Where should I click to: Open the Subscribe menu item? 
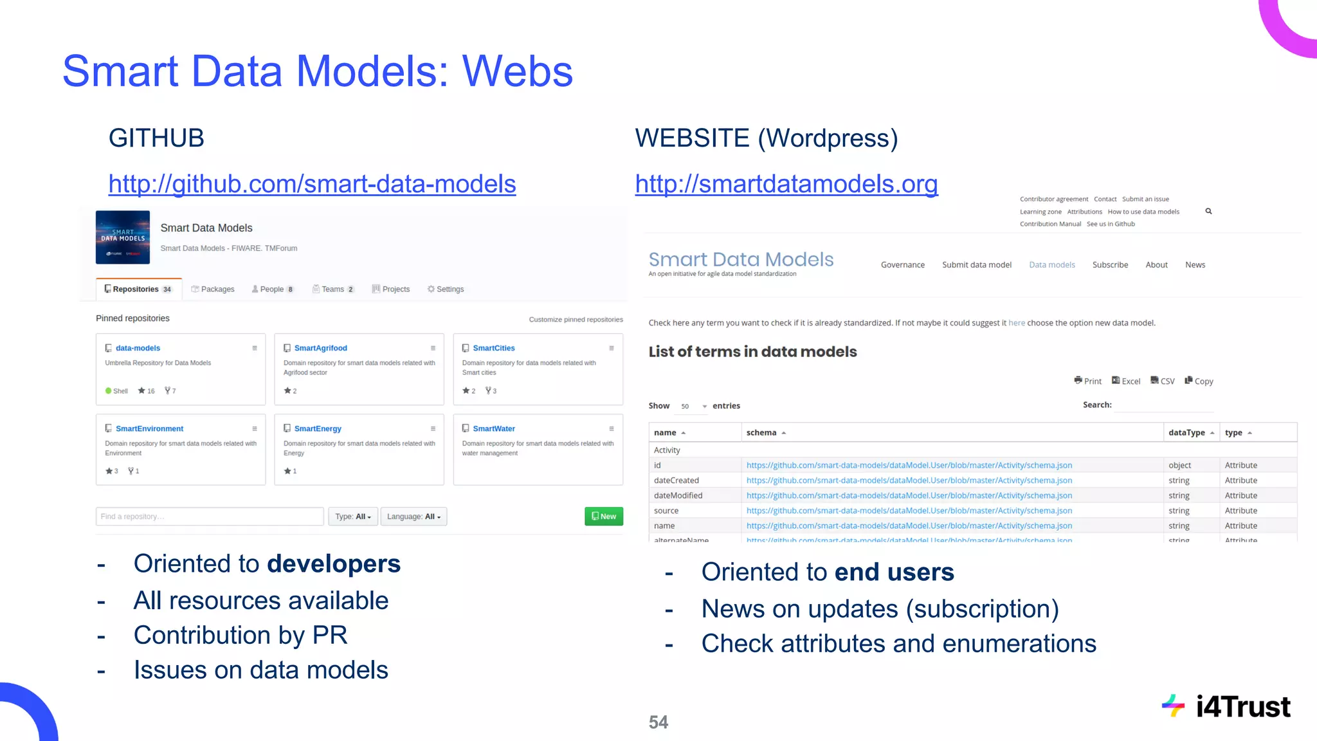(1110, 265)
